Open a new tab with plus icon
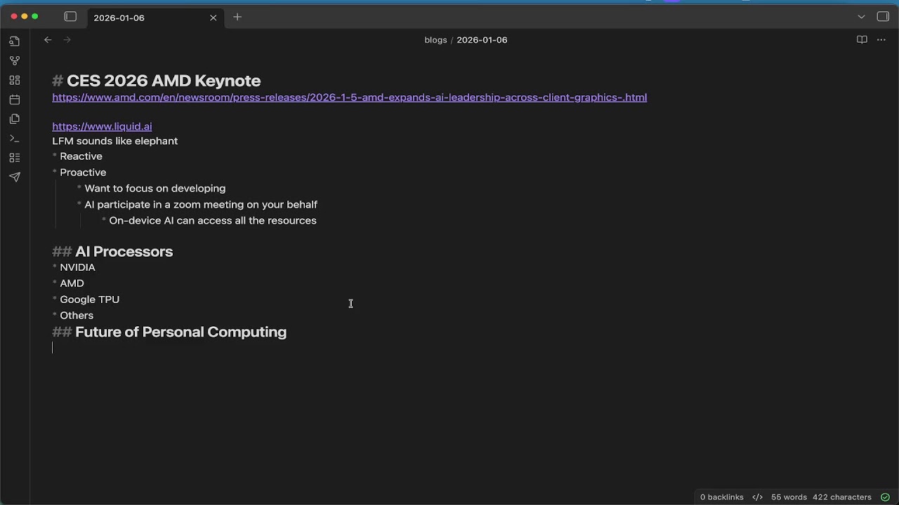This screenshot has height=505, width=899. pos(237,17)
